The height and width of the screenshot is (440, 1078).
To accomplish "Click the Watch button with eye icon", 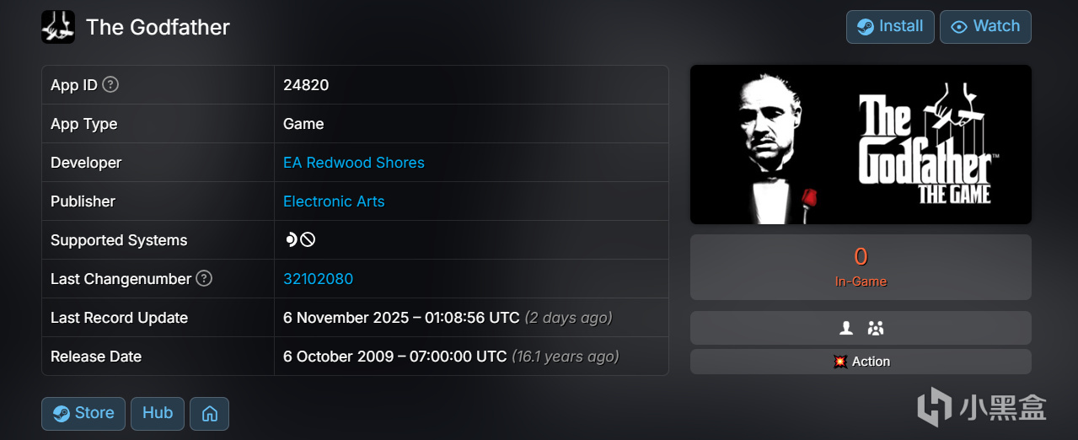I will click(984, 26).
